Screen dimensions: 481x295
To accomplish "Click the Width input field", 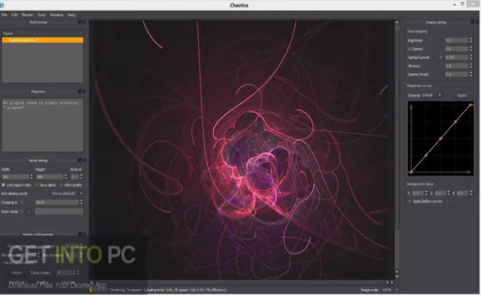I will pyautogui.click(x=15, y=177).
